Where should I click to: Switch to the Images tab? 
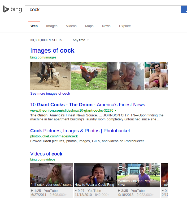point(52,26)
